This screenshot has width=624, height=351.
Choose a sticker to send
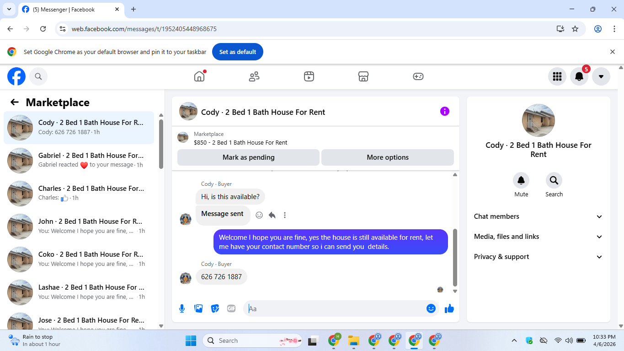[x=215, y=308]
